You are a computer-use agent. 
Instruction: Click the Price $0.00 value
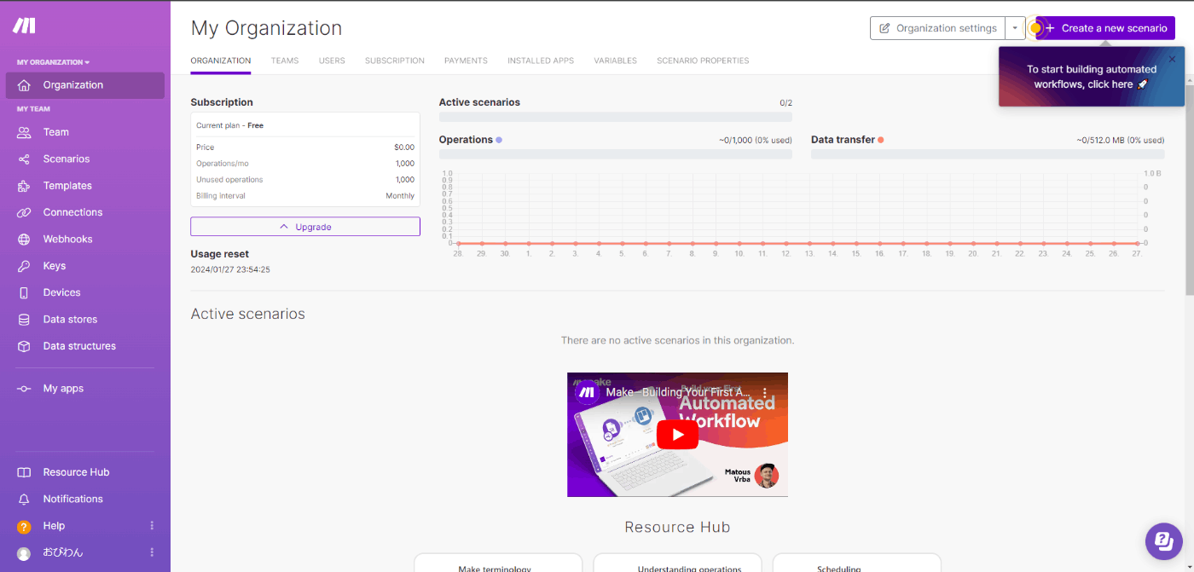pos(404,147)
